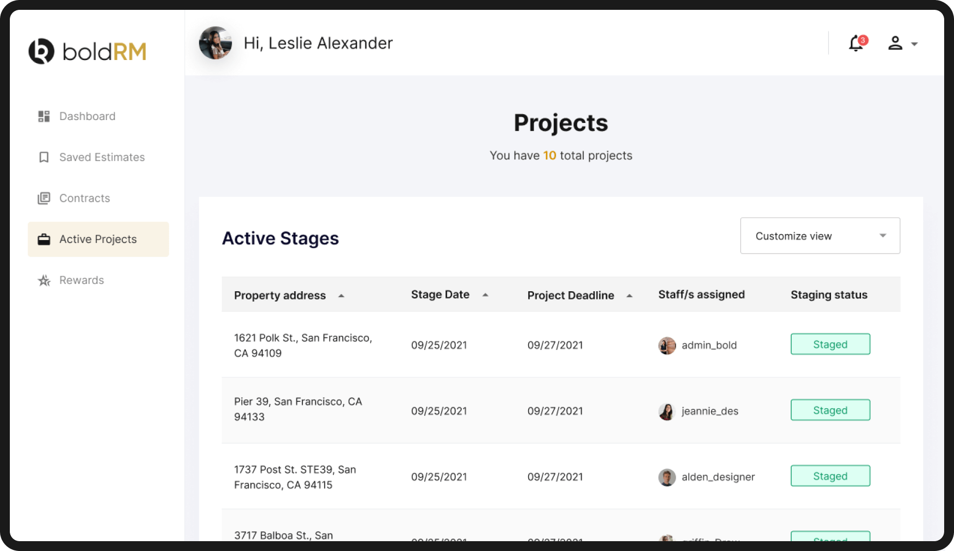
Task: Click jeannie_des staff avatar
Action: (667, 411)
